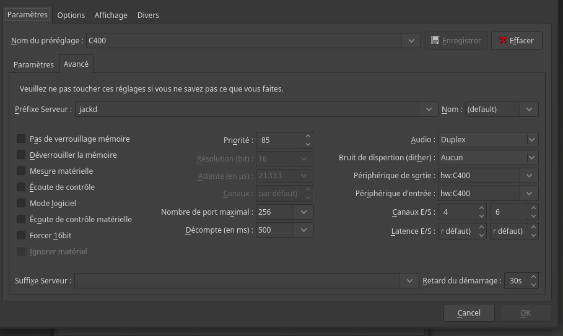
Task: Increase the Priorité value with up arrow
Action: tap(308, 136)
